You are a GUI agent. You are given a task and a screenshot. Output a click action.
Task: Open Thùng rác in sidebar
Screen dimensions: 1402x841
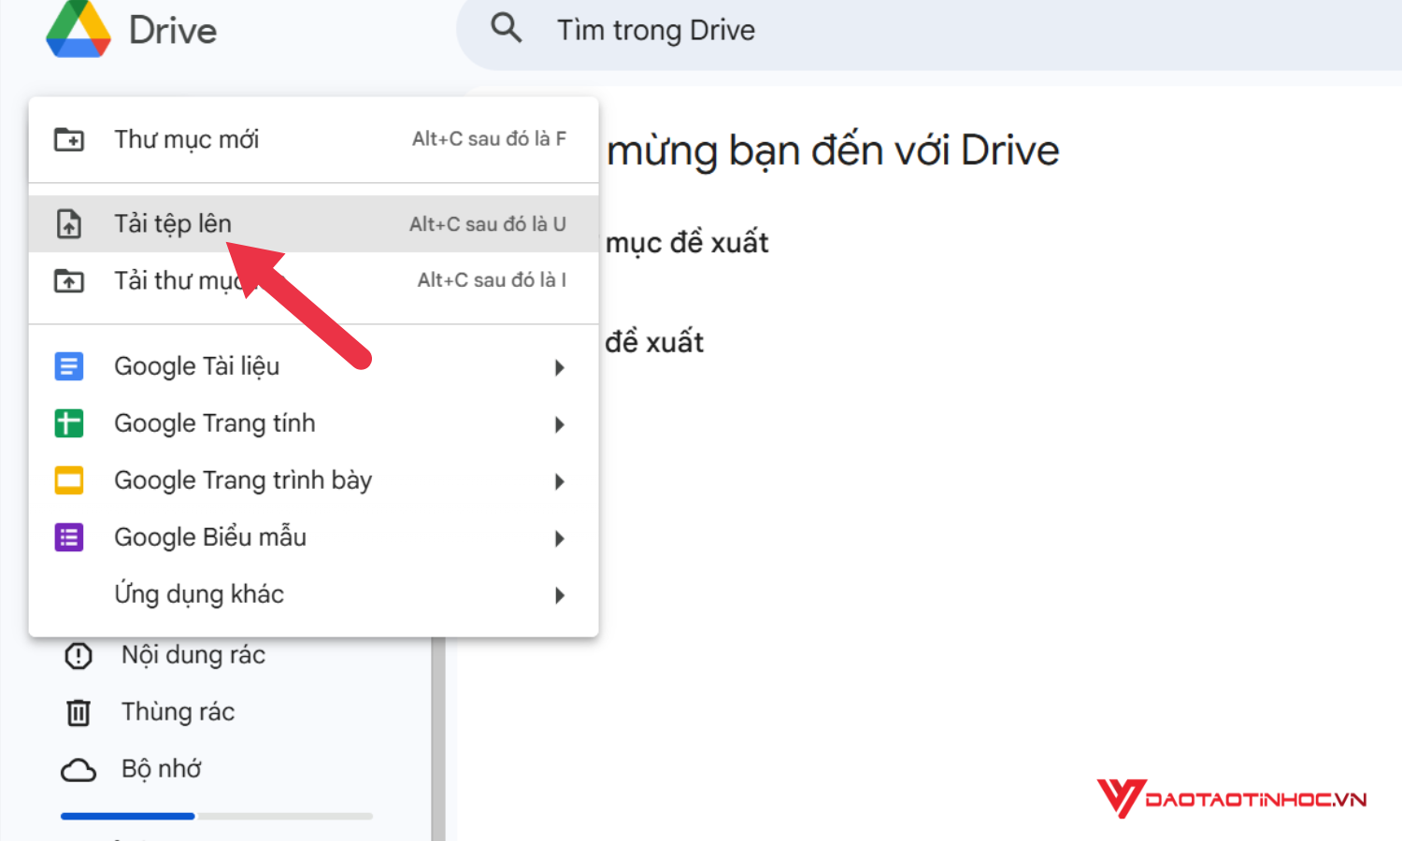point(178,712)
